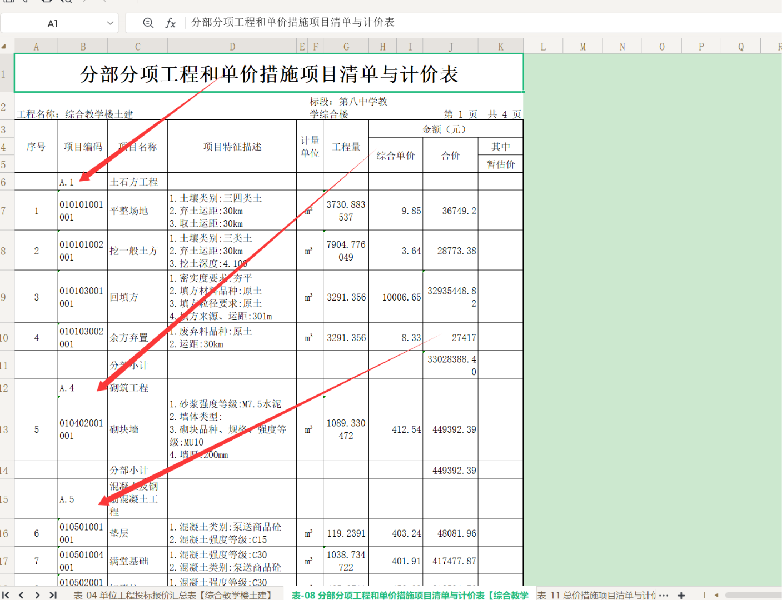Select row 1 header
This screenshot has height=600, width=782.
coord(7,73)
